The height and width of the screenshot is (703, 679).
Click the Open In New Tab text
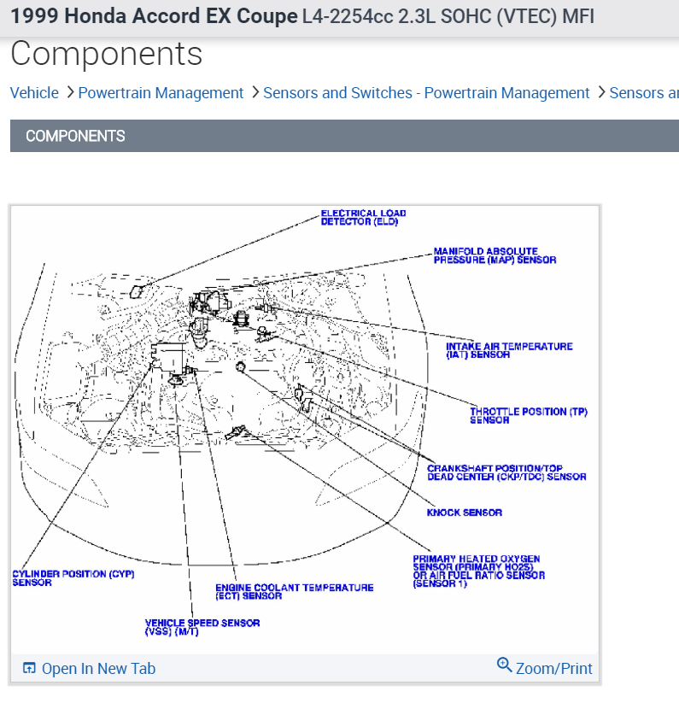pyautogui.click(x=98, y=669)
